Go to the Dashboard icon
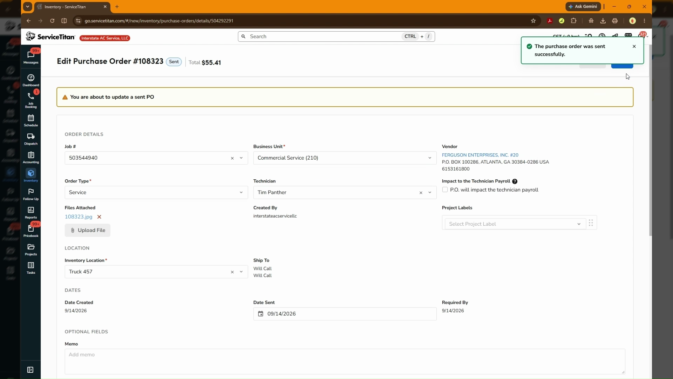This screenshot has height=379, width=673. coord(31,80)
